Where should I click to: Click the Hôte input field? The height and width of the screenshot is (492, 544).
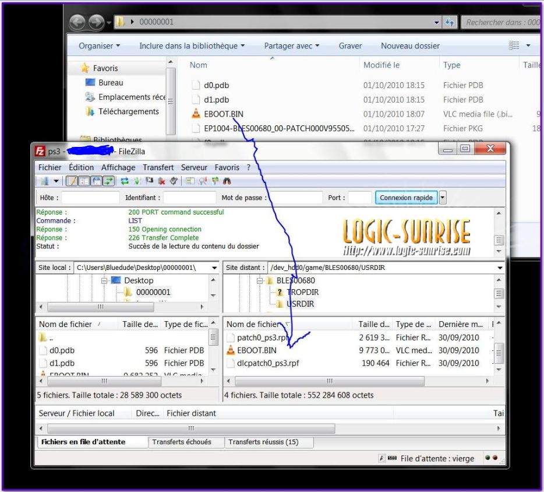(90, 198)
